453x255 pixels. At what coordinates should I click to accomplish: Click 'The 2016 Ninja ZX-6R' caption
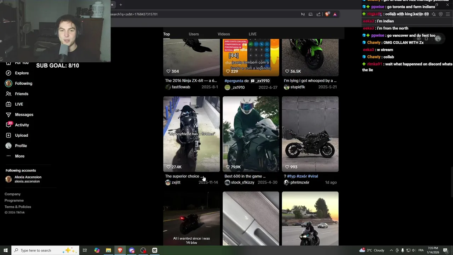pos(191,81)
